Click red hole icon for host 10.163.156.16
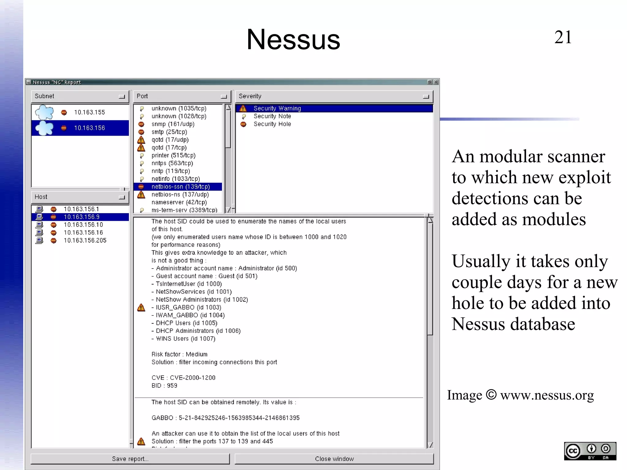This screenshot has height=470, width=627. (54, 233)
